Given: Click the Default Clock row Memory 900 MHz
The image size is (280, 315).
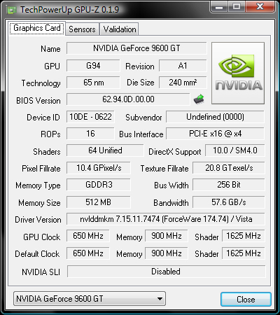Looking at the screenshot, I should coord(167,253).
